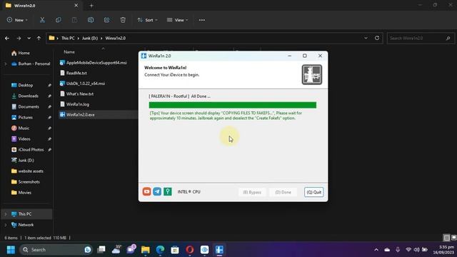Screen dimensions: 457x257
Task: Go back with the Explorer back arrow
Action: tap(7, 38)
